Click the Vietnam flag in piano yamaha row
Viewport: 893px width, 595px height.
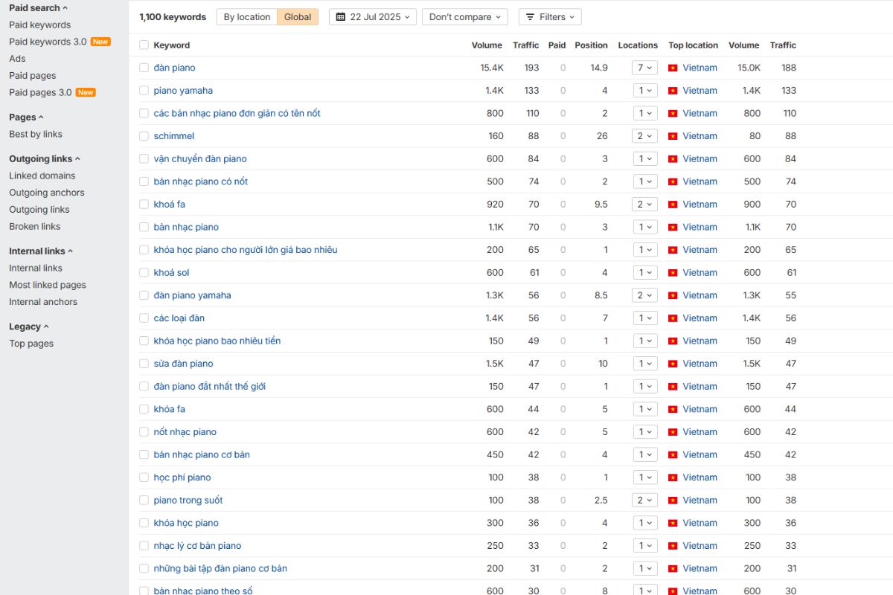coord(673,91)
